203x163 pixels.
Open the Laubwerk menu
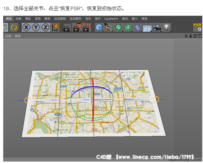click(x=111, y=19)
